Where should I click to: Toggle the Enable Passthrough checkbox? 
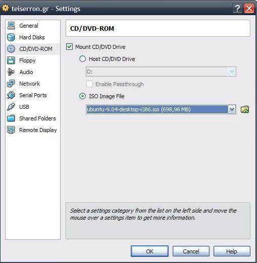pos(89,84)
